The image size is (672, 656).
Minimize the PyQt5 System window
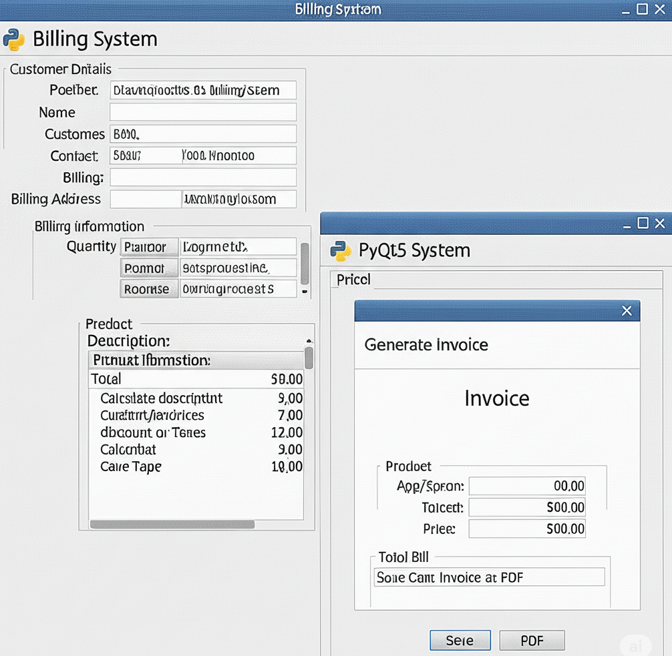coord(626,224)
